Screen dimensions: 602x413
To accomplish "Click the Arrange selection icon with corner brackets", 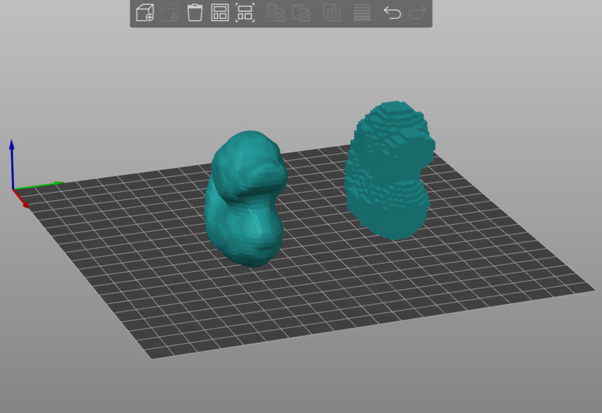I will click(x=244, y=13).
